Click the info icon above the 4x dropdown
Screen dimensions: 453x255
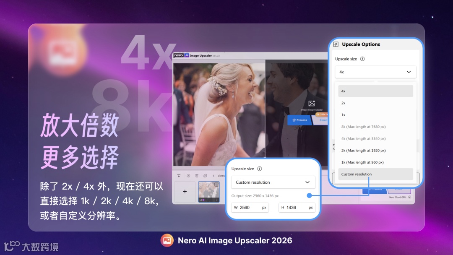coord(362,59)
